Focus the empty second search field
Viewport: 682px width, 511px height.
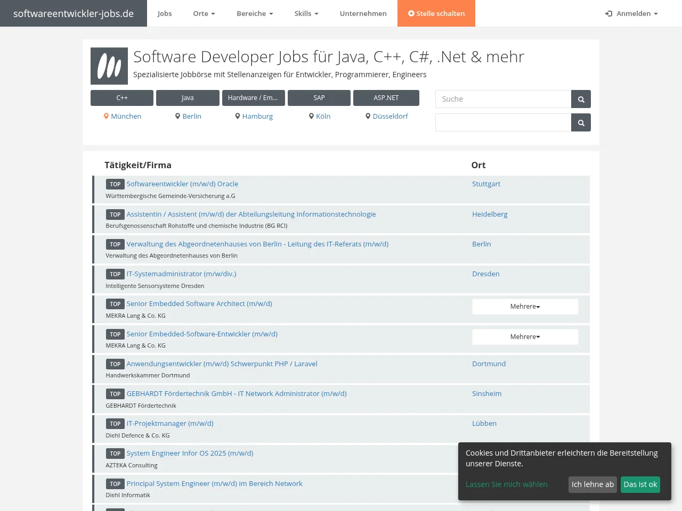tap(504, 122)
